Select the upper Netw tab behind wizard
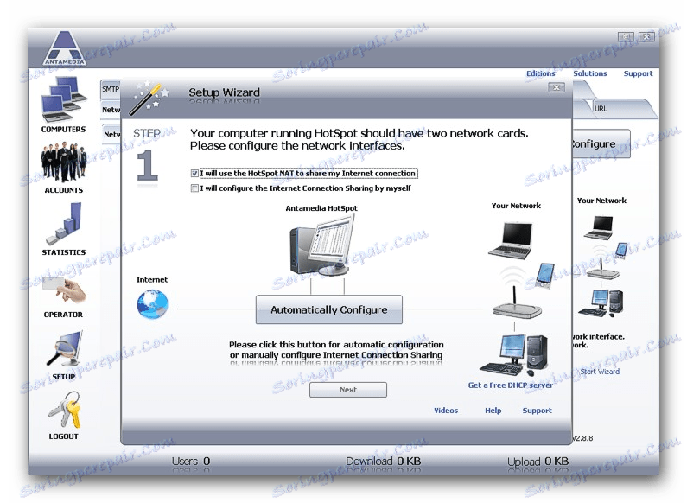 click(x=111, y=110)
